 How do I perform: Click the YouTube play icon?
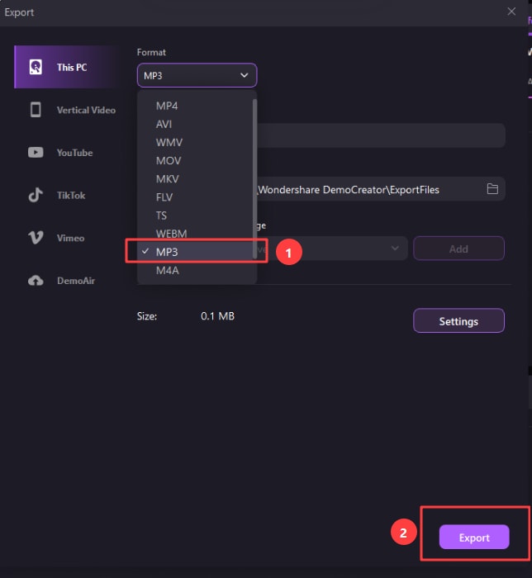point(36,153)
